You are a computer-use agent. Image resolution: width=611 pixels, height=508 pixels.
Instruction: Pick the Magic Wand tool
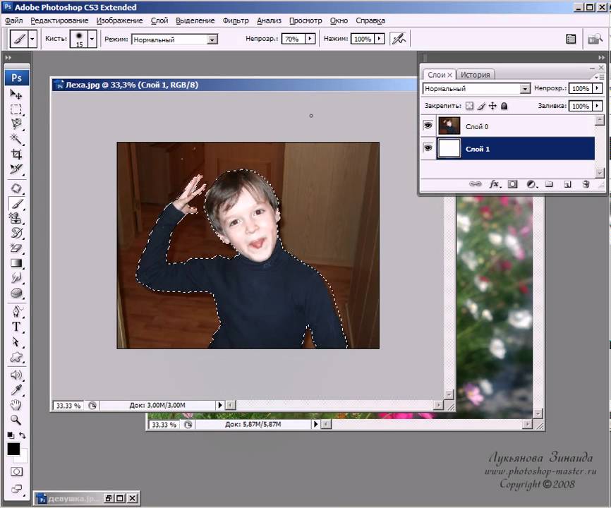coord(16,139)
